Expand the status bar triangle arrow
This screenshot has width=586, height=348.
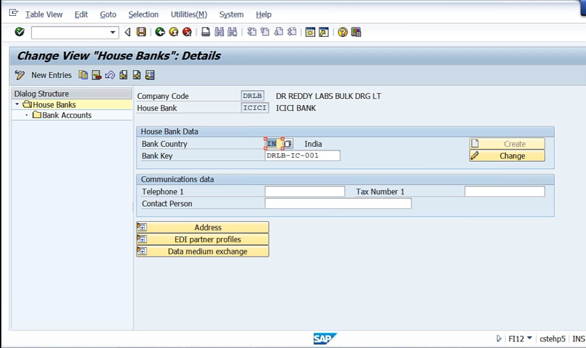pyautogui.click(x=498, y=339)
